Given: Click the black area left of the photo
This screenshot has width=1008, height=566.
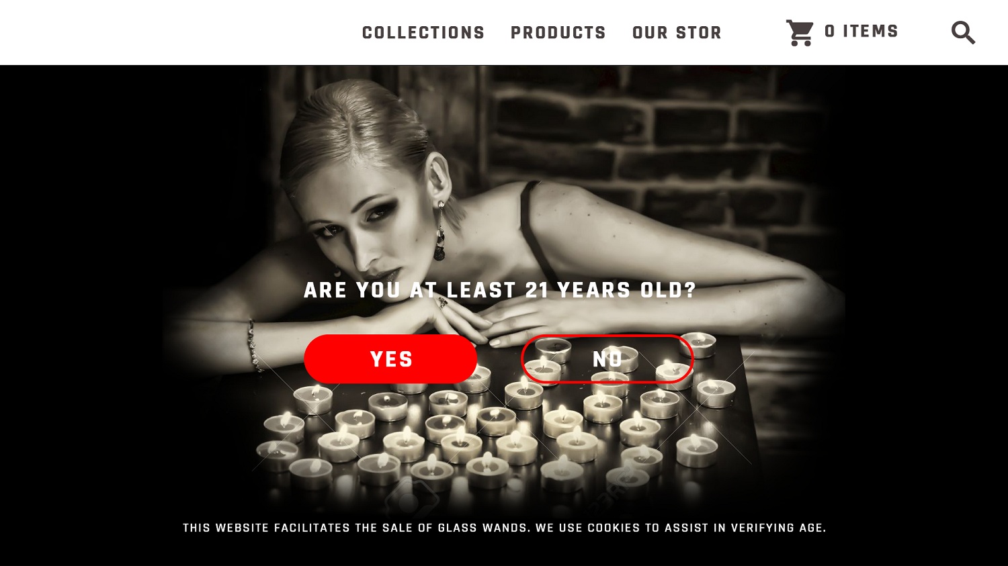Looking at the screenshot, I should tap(81, 302).
